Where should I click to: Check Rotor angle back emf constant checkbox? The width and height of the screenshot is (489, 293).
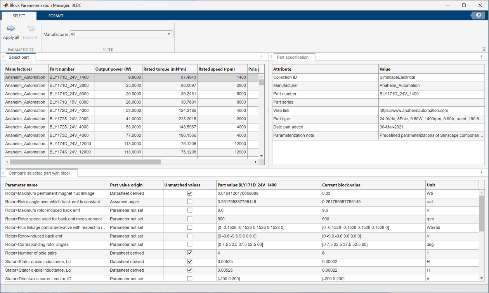190,202
